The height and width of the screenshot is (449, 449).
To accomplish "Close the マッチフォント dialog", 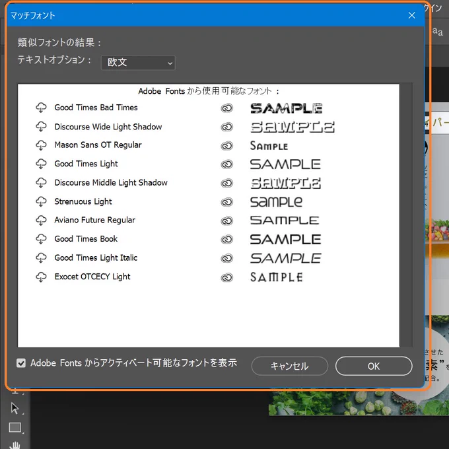I will coord(412,15).
